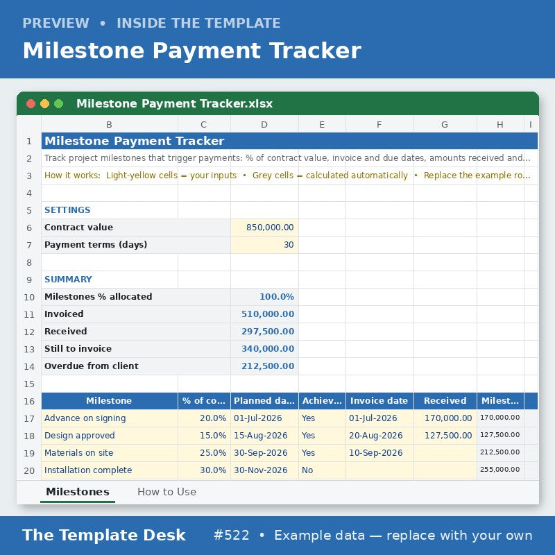Click the SETTINGS section heading
This screenshot has width=555, height=555.
(67, 210)
